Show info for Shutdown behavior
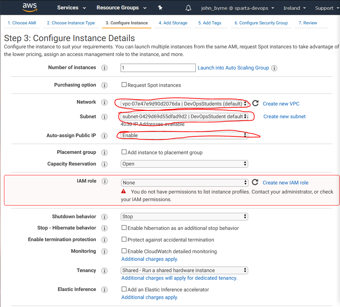 coord(104,217)
